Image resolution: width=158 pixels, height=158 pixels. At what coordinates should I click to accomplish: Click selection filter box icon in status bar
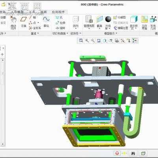click(143, 153)
